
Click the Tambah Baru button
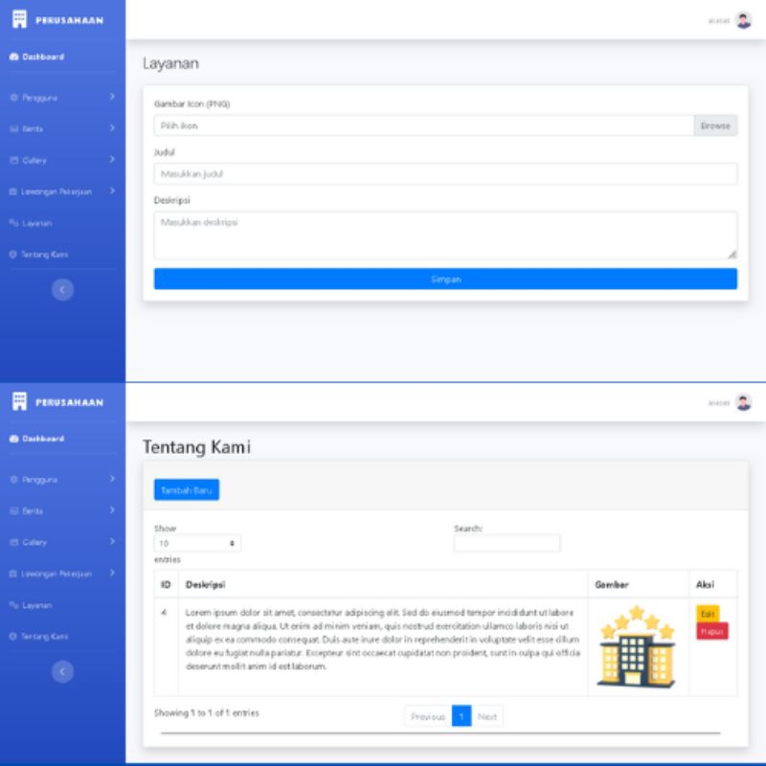tap(187, 490)
